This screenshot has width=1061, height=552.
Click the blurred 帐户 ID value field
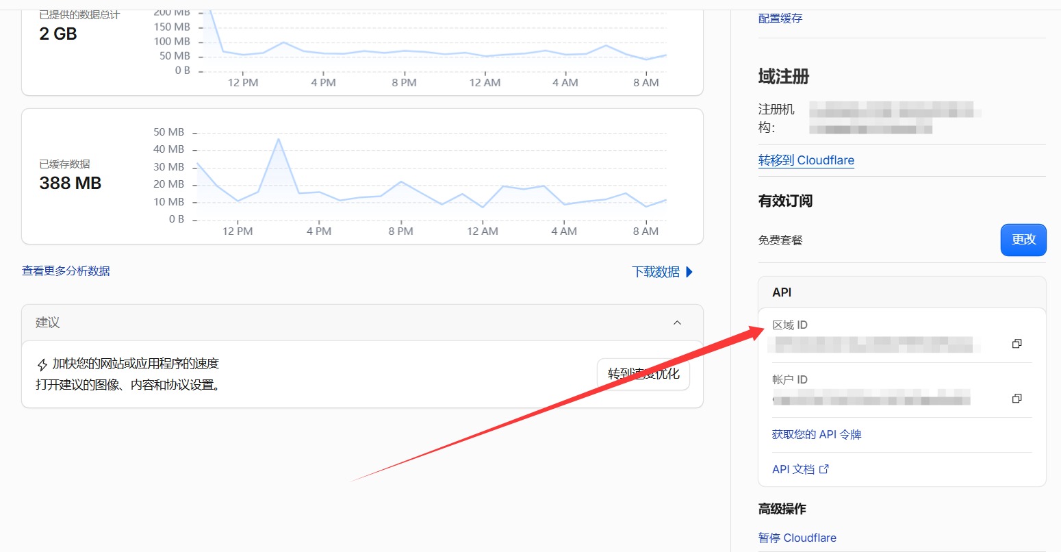(x=871, y=399)
